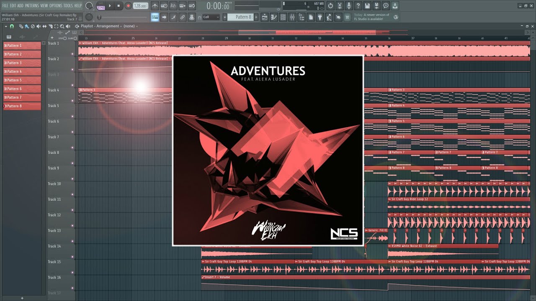This screenshot has height=301, width=536.
Task: Toggle the metronome icon
Action: (155, 5)
